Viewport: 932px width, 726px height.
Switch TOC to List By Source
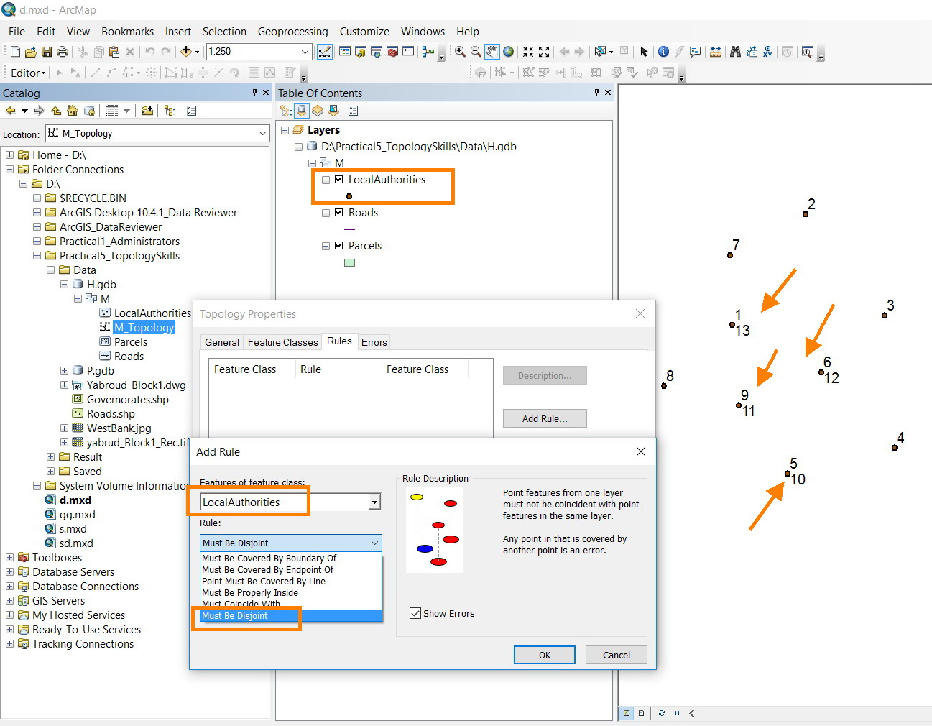tap(302, 111)
